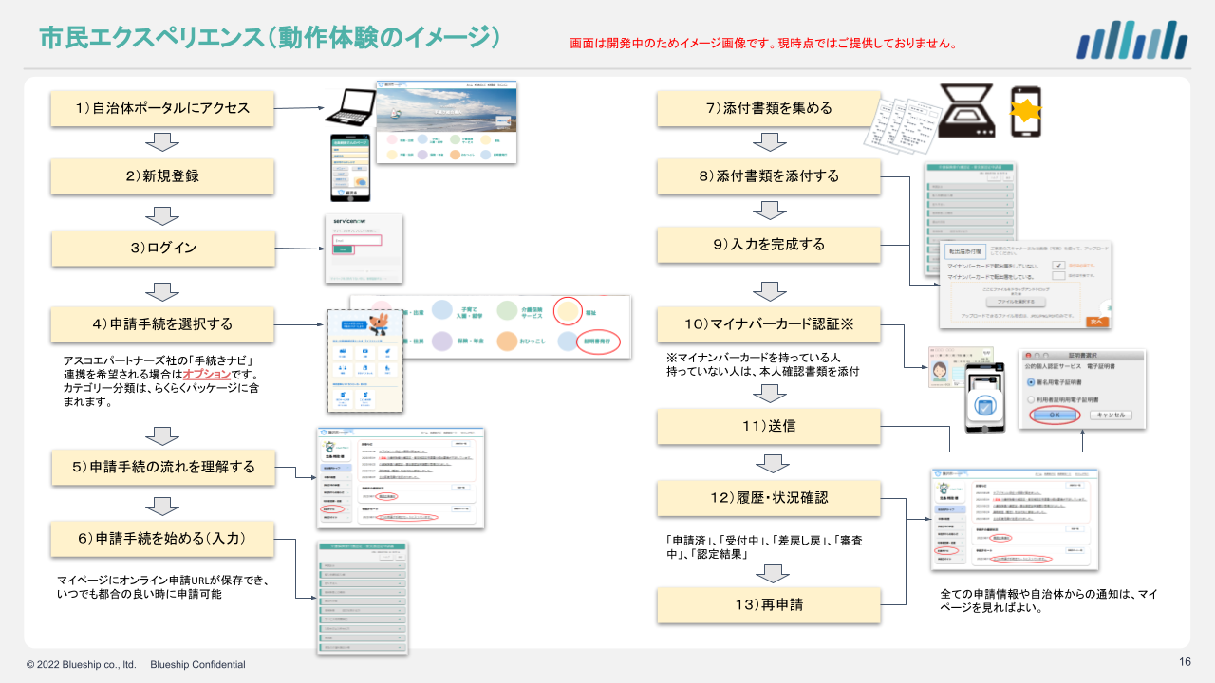Click step 10) マイナバーカード認証 box
Image resolution: width=1215 pixels, height=683 pixels.
pyautogui.click(x=769, y=324)
